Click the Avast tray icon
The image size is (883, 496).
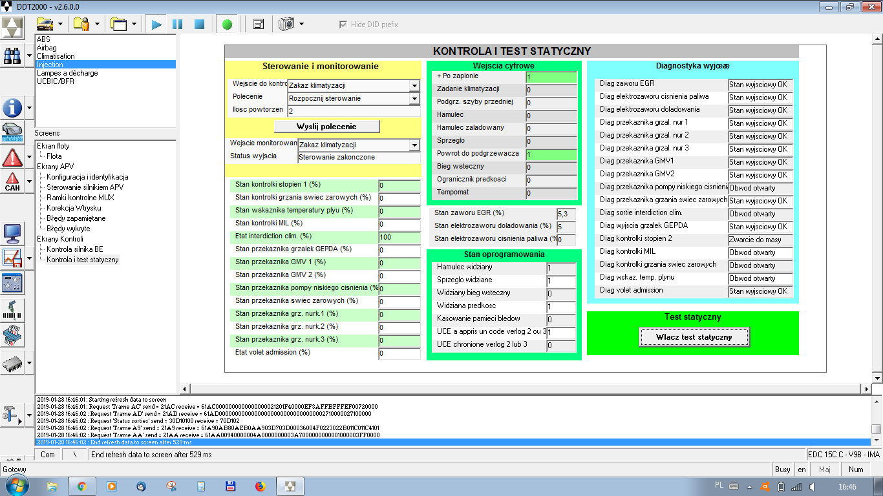(x=766, y=486)
